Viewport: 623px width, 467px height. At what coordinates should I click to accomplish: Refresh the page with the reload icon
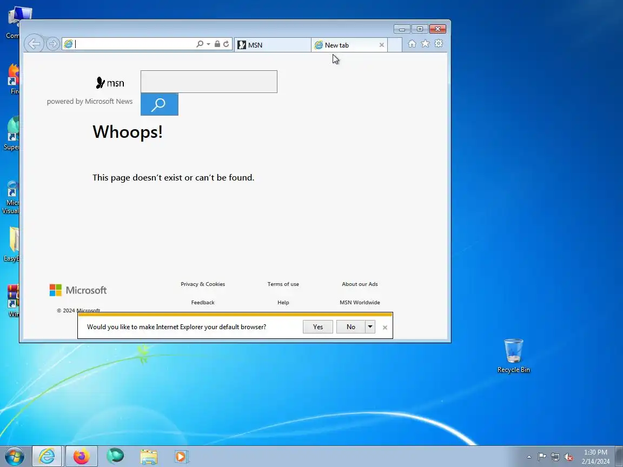tap(226, 44)
